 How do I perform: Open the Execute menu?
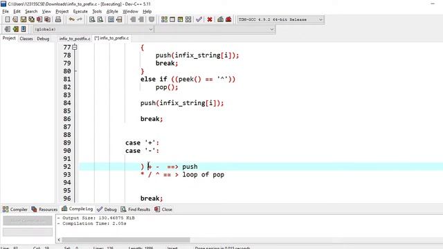click(x=80, y=11)
